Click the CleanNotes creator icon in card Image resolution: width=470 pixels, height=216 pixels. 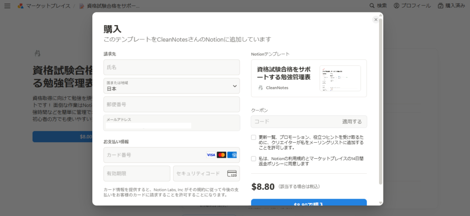pyautogui.click(x=261, y=88)
